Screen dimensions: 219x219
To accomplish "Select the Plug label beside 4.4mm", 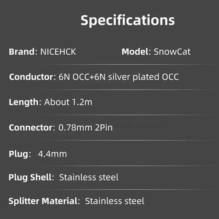I will [x=18, y=154].
